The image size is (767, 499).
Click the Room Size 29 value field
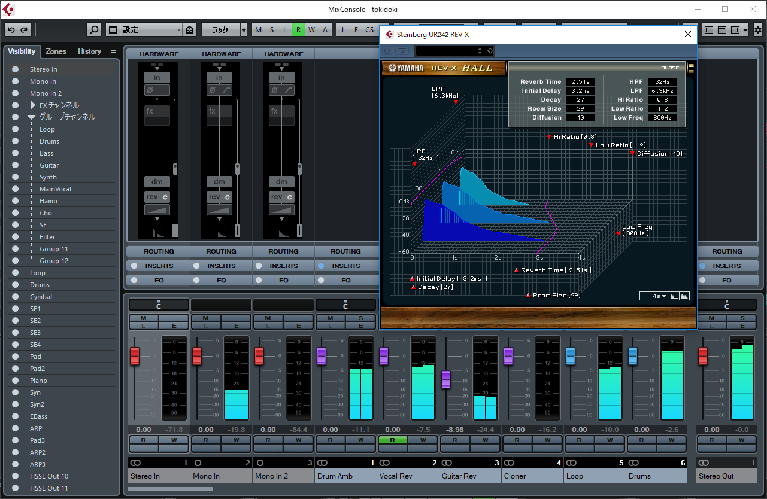(581, 109)
